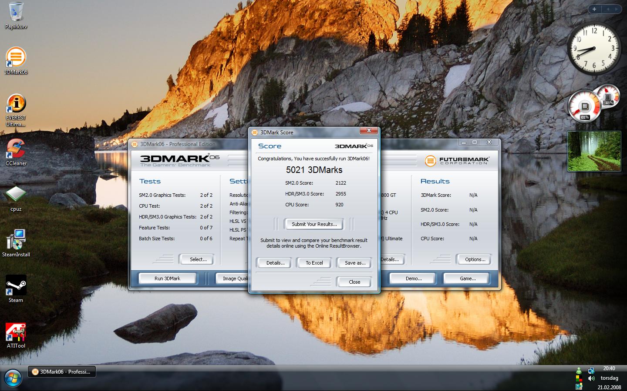Export results with To Excel button
This screenshot has width=627, height=391.
click(x=314, y=263)
